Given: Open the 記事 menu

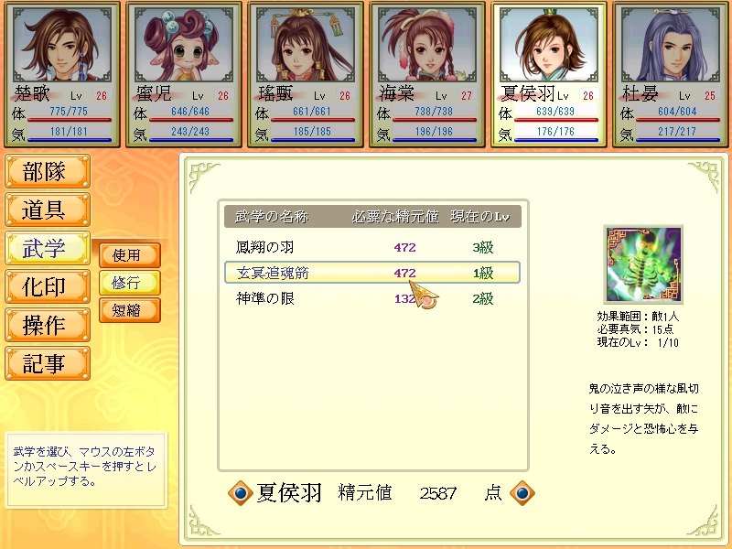Looking at the screenshot, I should click(x=48, y=363).
